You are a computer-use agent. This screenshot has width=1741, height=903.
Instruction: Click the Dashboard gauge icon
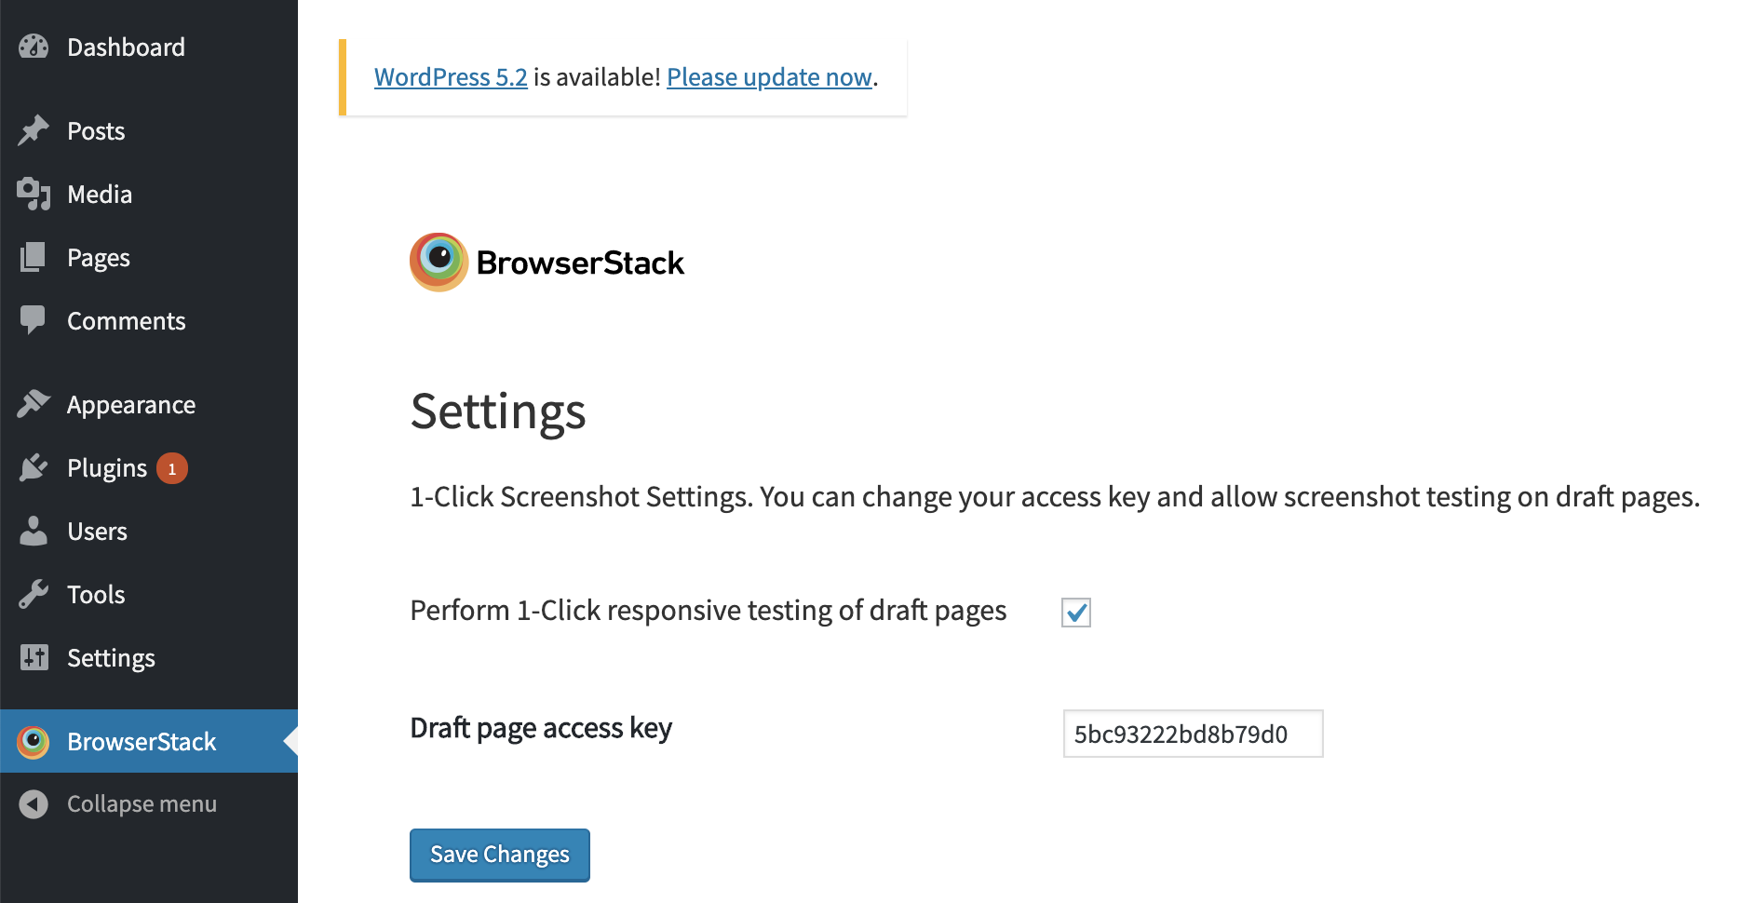[x=34, y=47]
